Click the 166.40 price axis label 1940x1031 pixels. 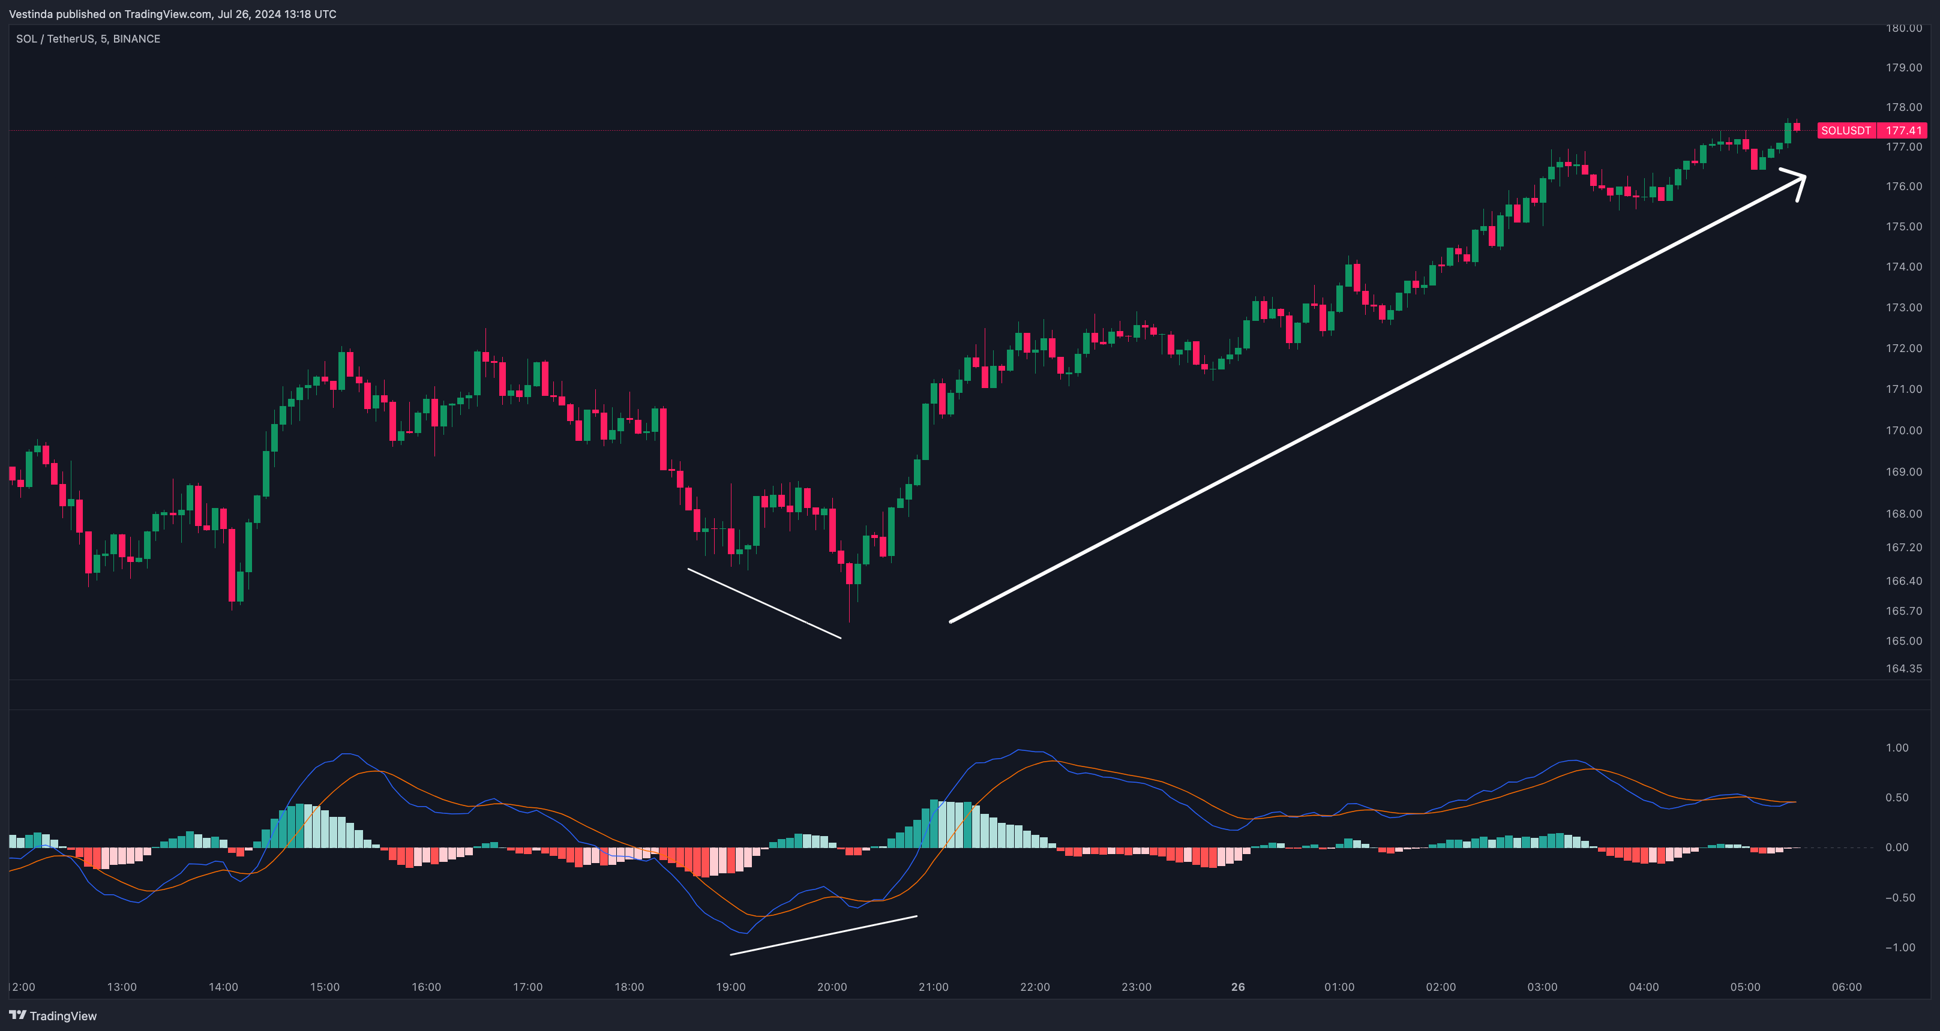1904,580
